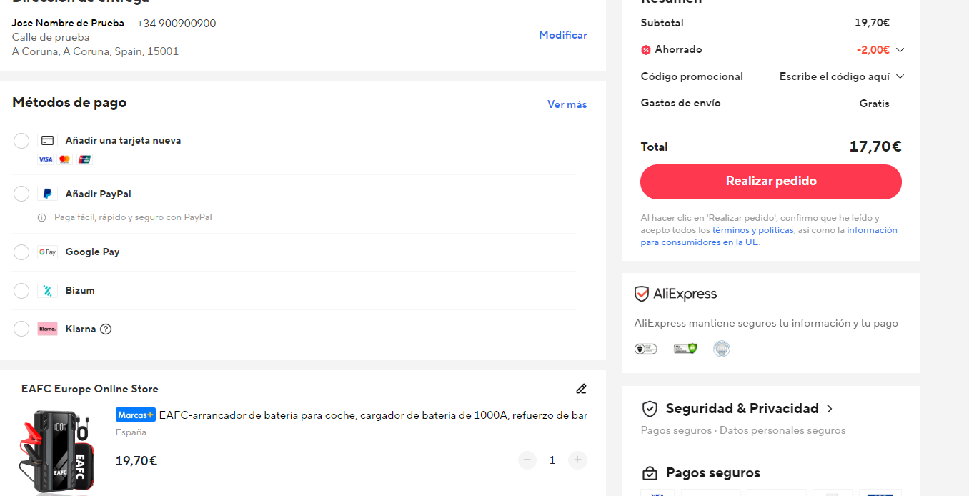This screenshot has width=969, height=496.
Task: Click the Gratis shipping value
Action: (x=875, y=104)
